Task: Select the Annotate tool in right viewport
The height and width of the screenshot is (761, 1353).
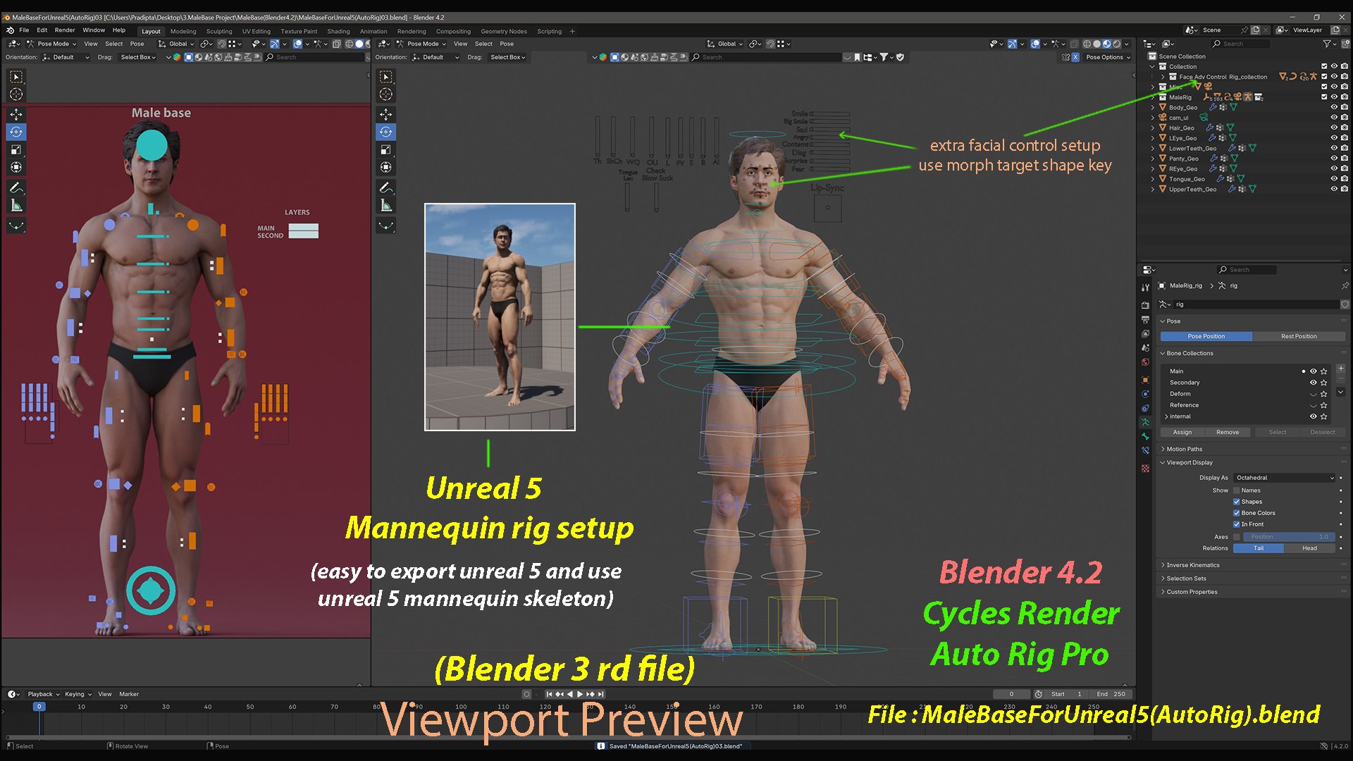Action: [x=385, y=187]
